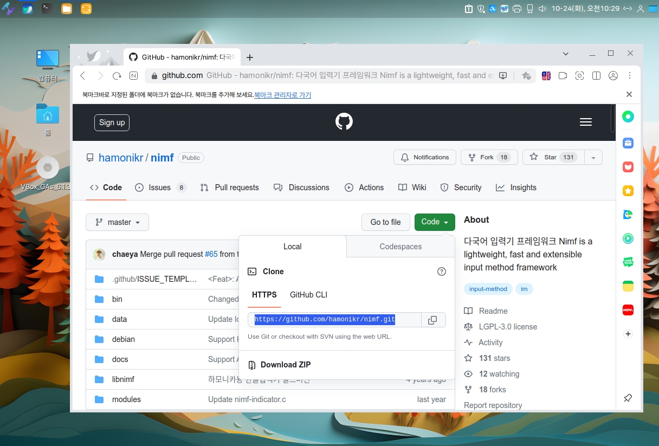Viewport: 659px width, 446px height.
Task: Collapse the green Code dropdown button
Action: pyautogui.click(x=435, y=222)
